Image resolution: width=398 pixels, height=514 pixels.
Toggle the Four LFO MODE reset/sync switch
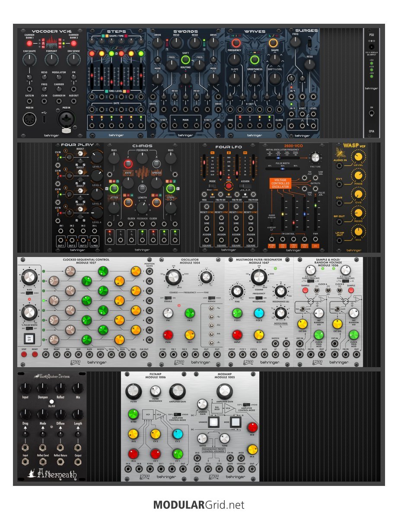212,186
